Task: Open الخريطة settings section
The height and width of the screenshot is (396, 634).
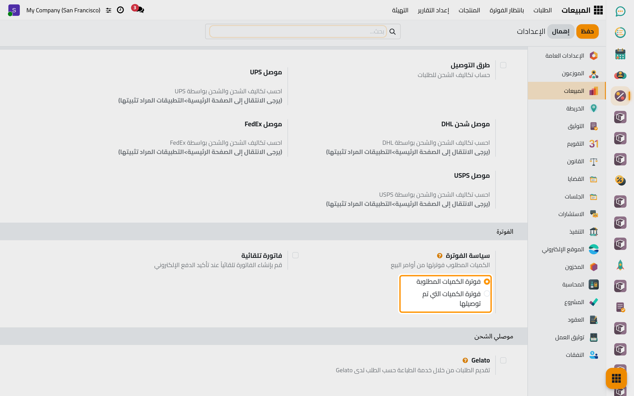Action: 567,109
